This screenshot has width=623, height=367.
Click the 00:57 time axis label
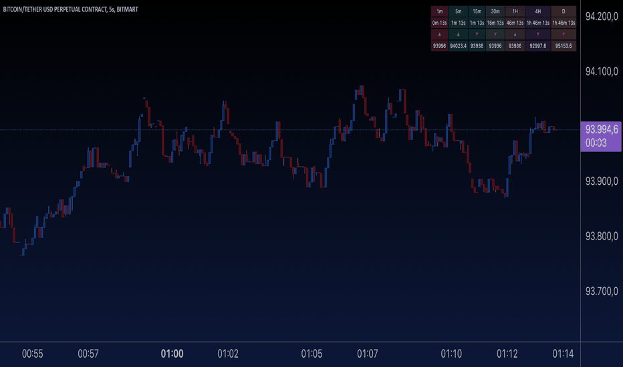coord(88,354)
